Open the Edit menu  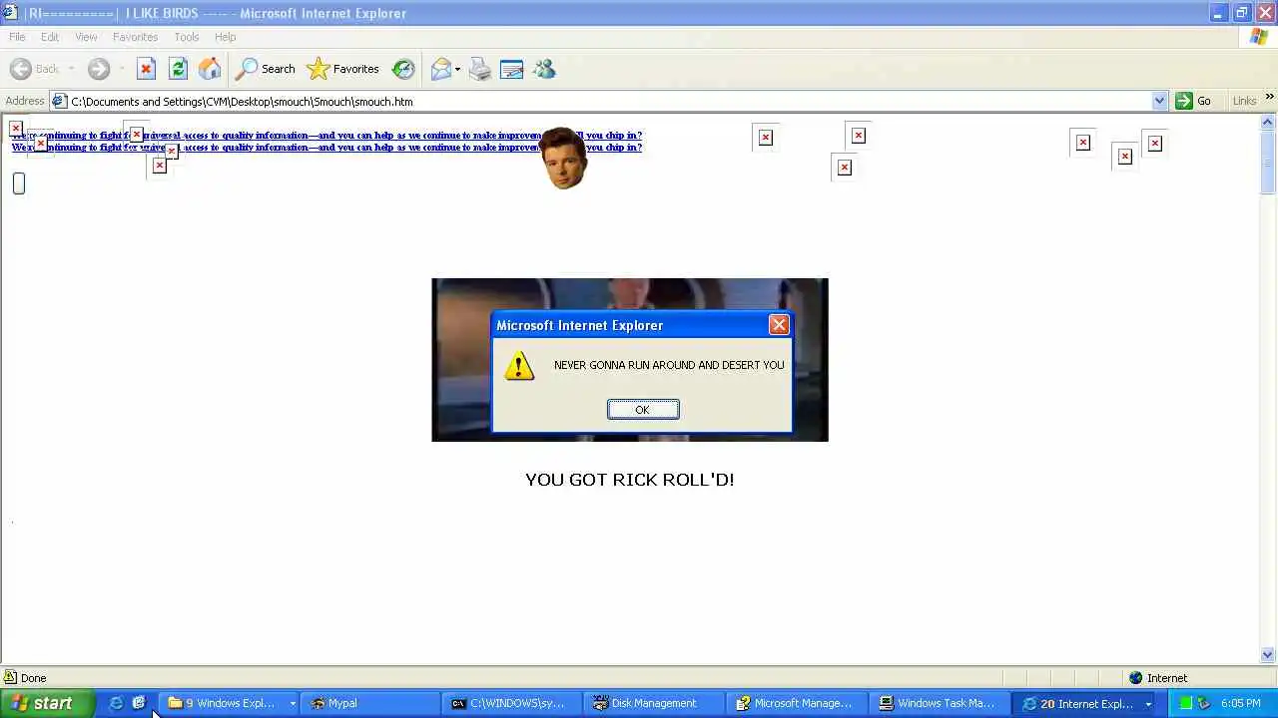click(x=50, y=37)
